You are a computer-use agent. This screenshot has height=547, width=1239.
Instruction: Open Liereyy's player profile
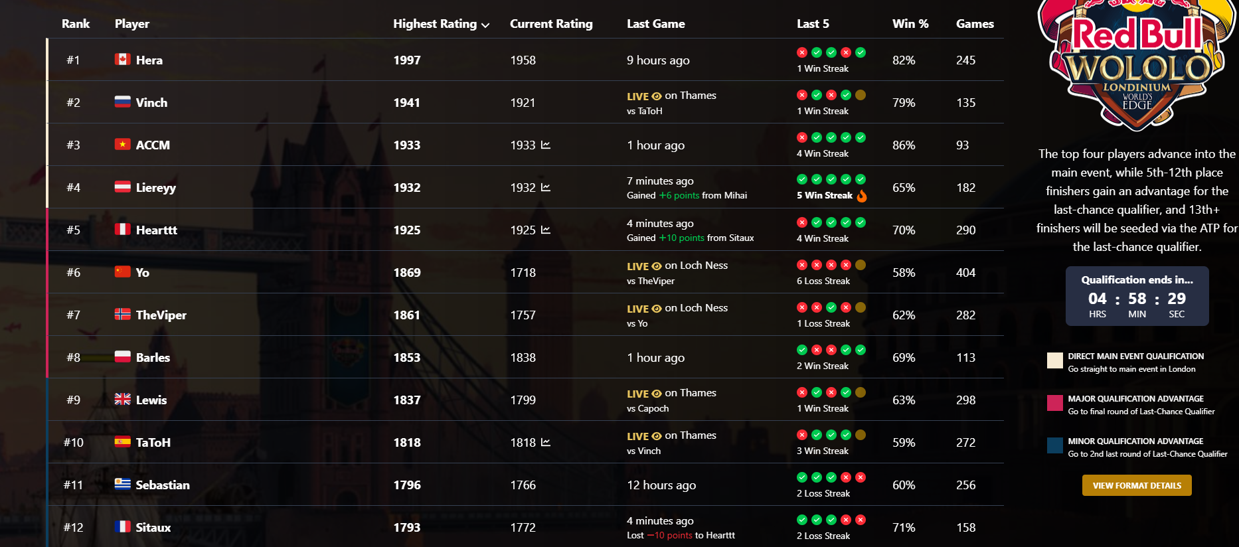click(156, 187)
